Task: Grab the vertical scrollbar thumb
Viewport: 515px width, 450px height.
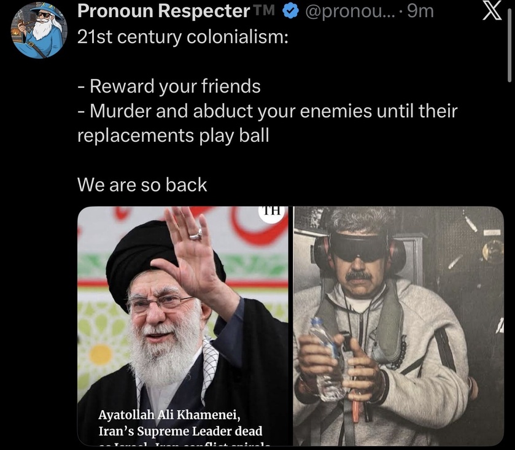Action: point(509,46)
